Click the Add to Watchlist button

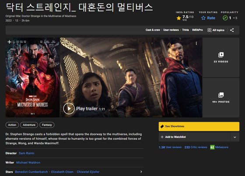click(194, 137)
